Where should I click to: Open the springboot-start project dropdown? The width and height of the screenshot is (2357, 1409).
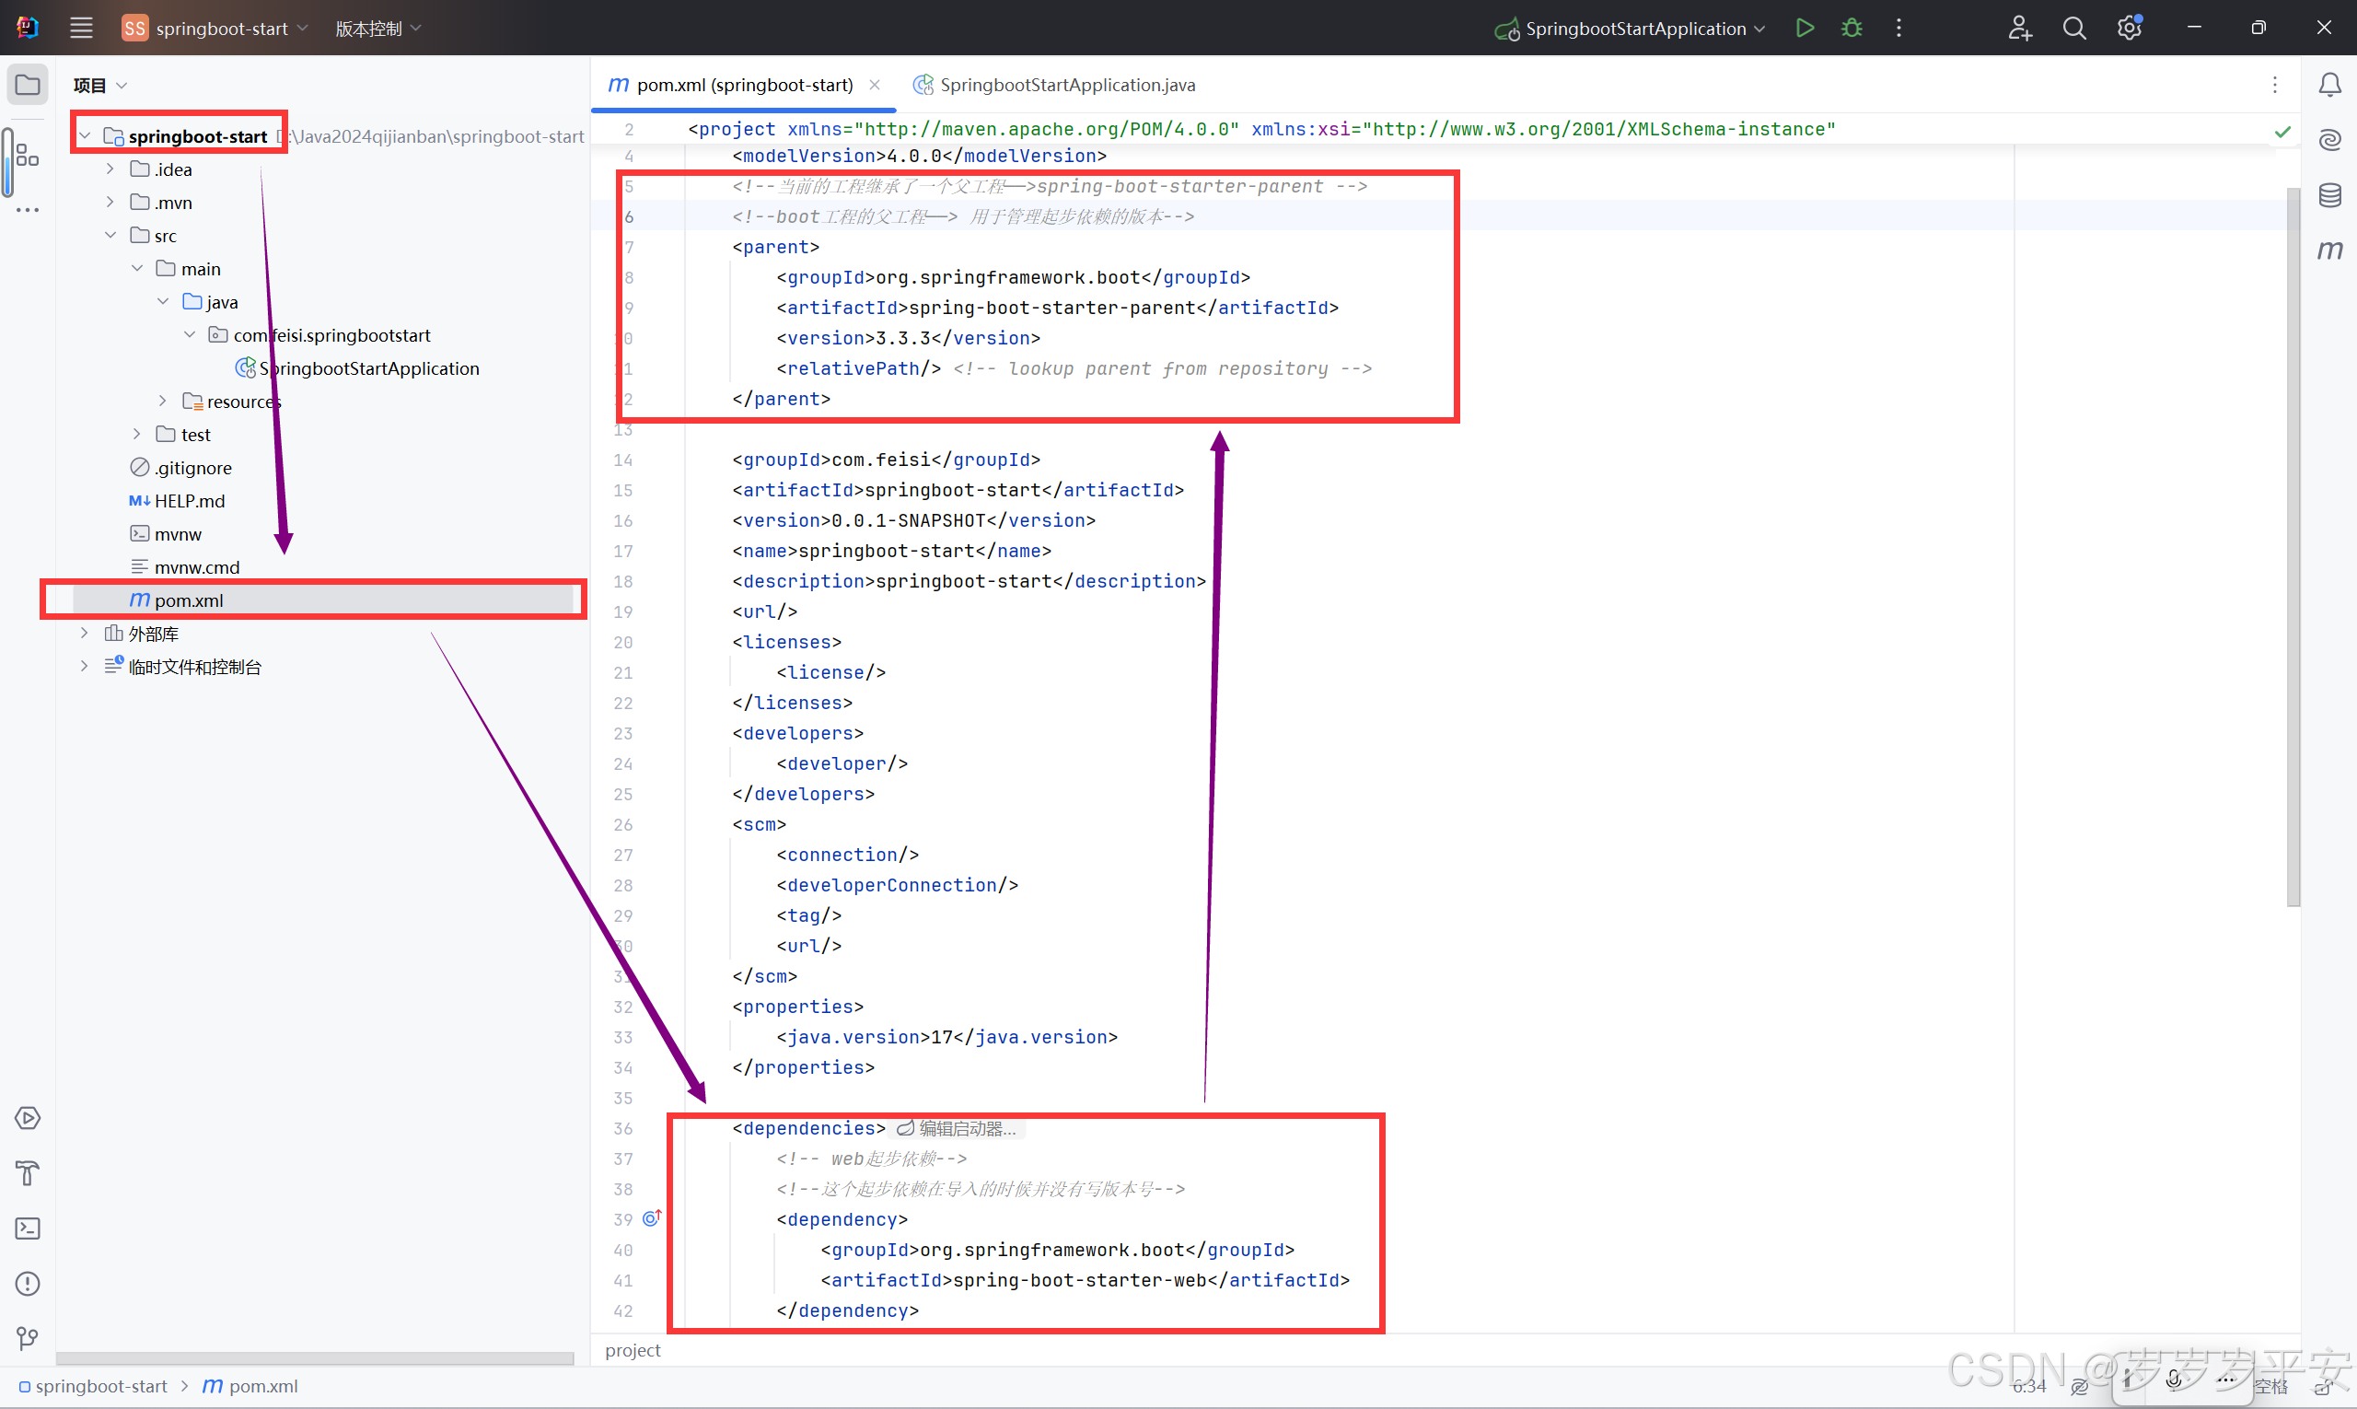(x=215, y=28)
